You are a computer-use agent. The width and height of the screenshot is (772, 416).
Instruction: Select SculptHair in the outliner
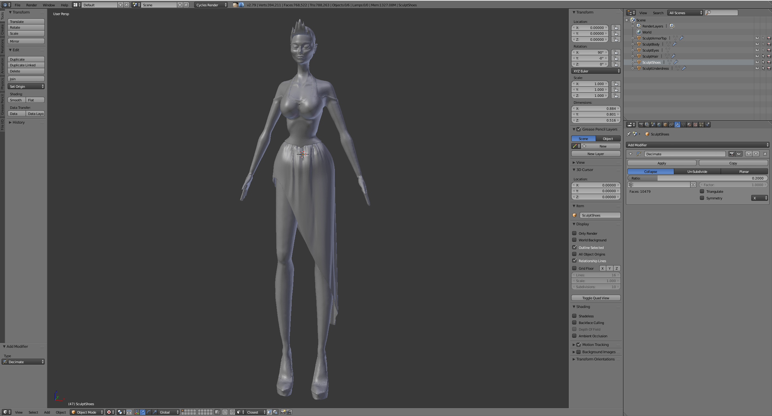[650, 56]
